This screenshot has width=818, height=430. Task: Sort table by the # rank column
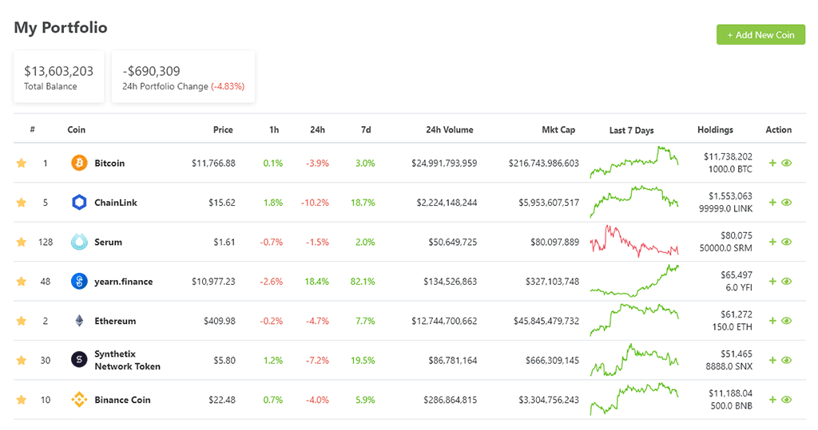tap(32, 130)
